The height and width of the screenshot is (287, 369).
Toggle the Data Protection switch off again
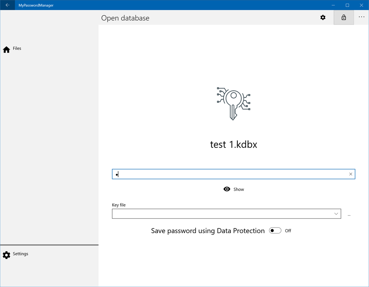[x=275, y=230]
